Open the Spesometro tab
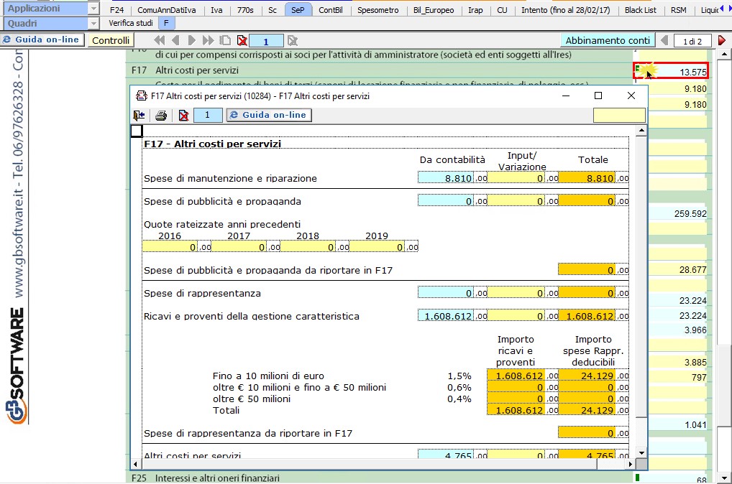This screenshot has height=484, width=732. point(378,10)
